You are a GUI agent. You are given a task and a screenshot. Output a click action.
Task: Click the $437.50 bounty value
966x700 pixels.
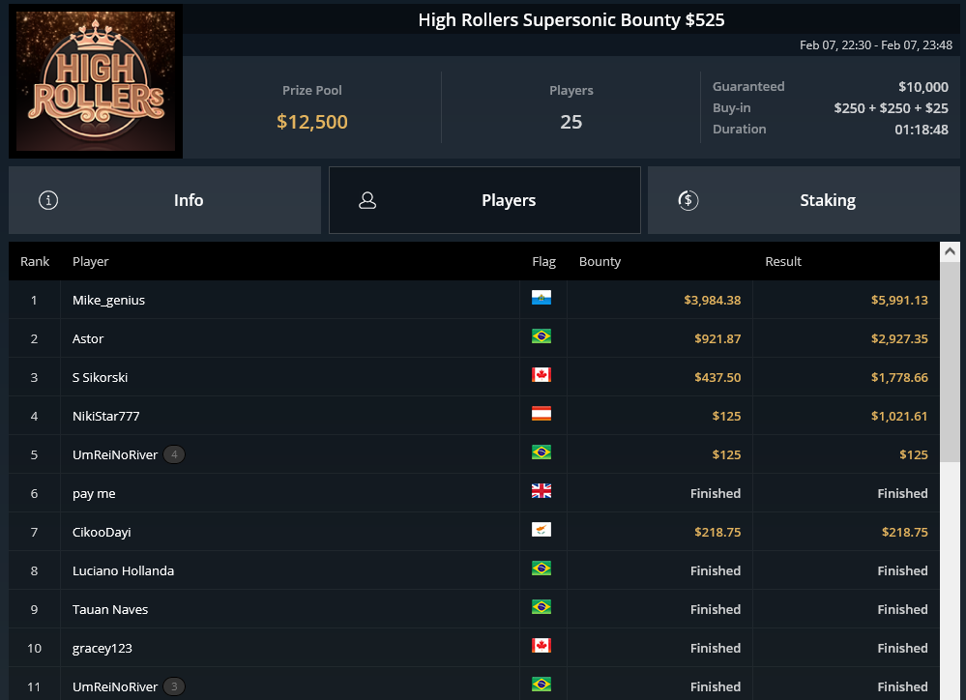717,377
